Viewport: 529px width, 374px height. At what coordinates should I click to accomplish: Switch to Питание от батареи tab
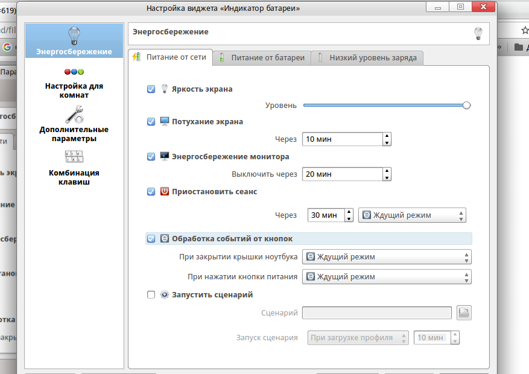pos(264,58)
